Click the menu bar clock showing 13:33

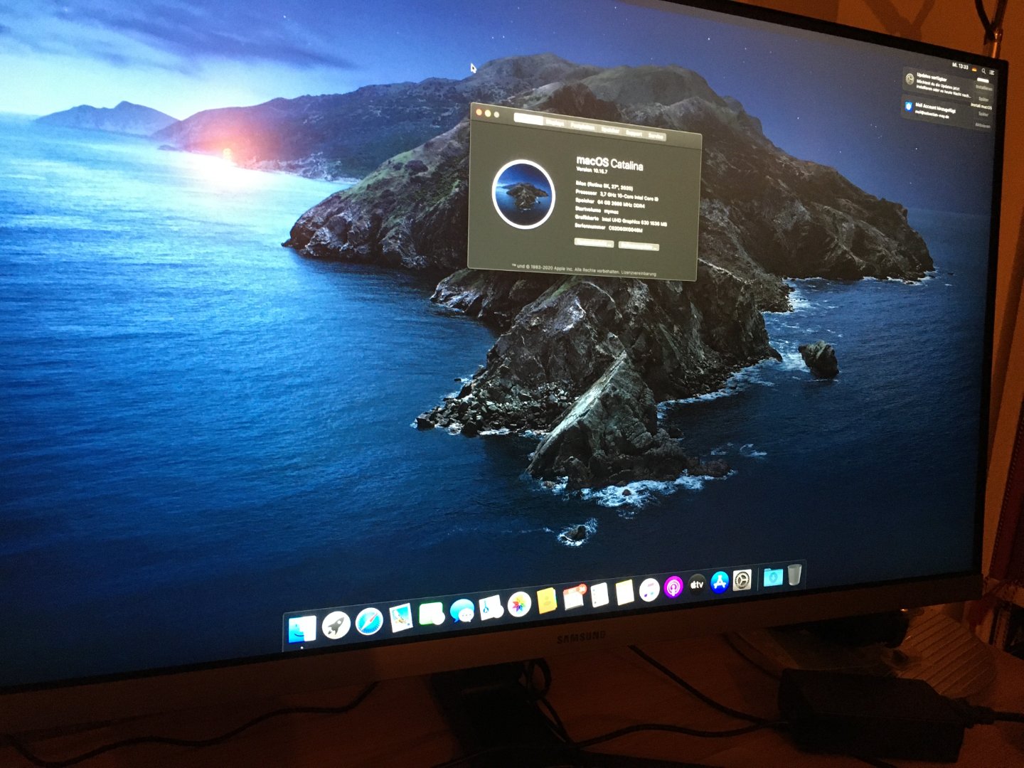[x=961, y=66]
